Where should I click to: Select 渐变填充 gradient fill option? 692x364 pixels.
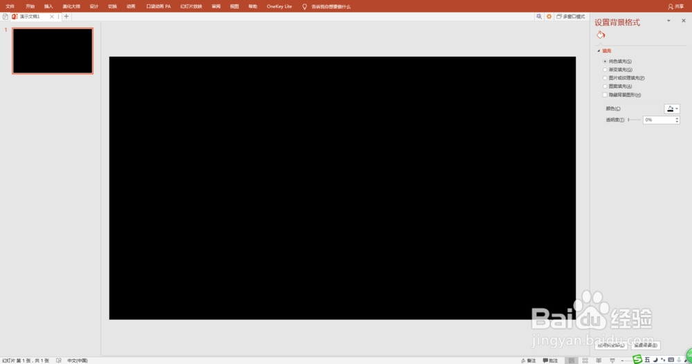(x=618, y=70)
